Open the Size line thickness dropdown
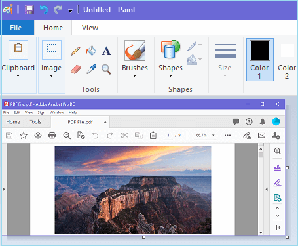 tap(225, 76)
